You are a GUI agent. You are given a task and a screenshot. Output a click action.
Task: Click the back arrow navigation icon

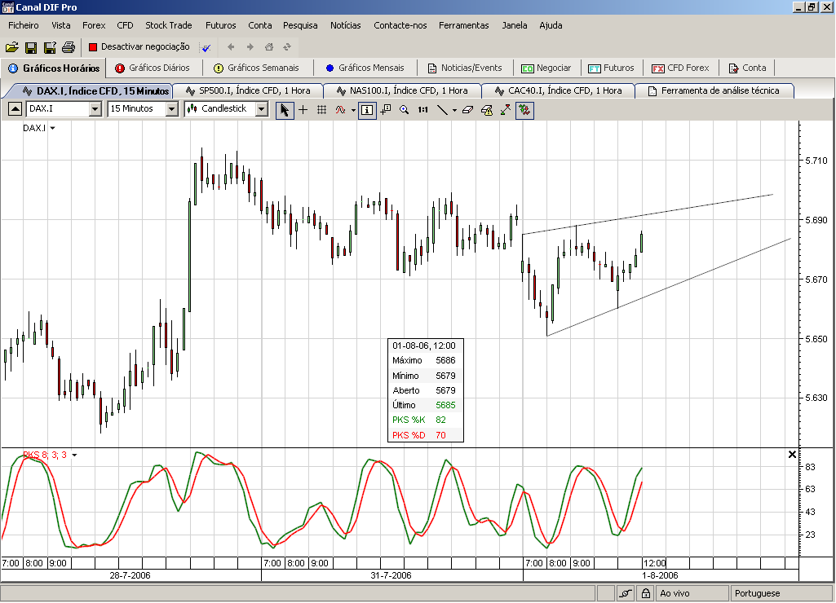pos(231,47)
